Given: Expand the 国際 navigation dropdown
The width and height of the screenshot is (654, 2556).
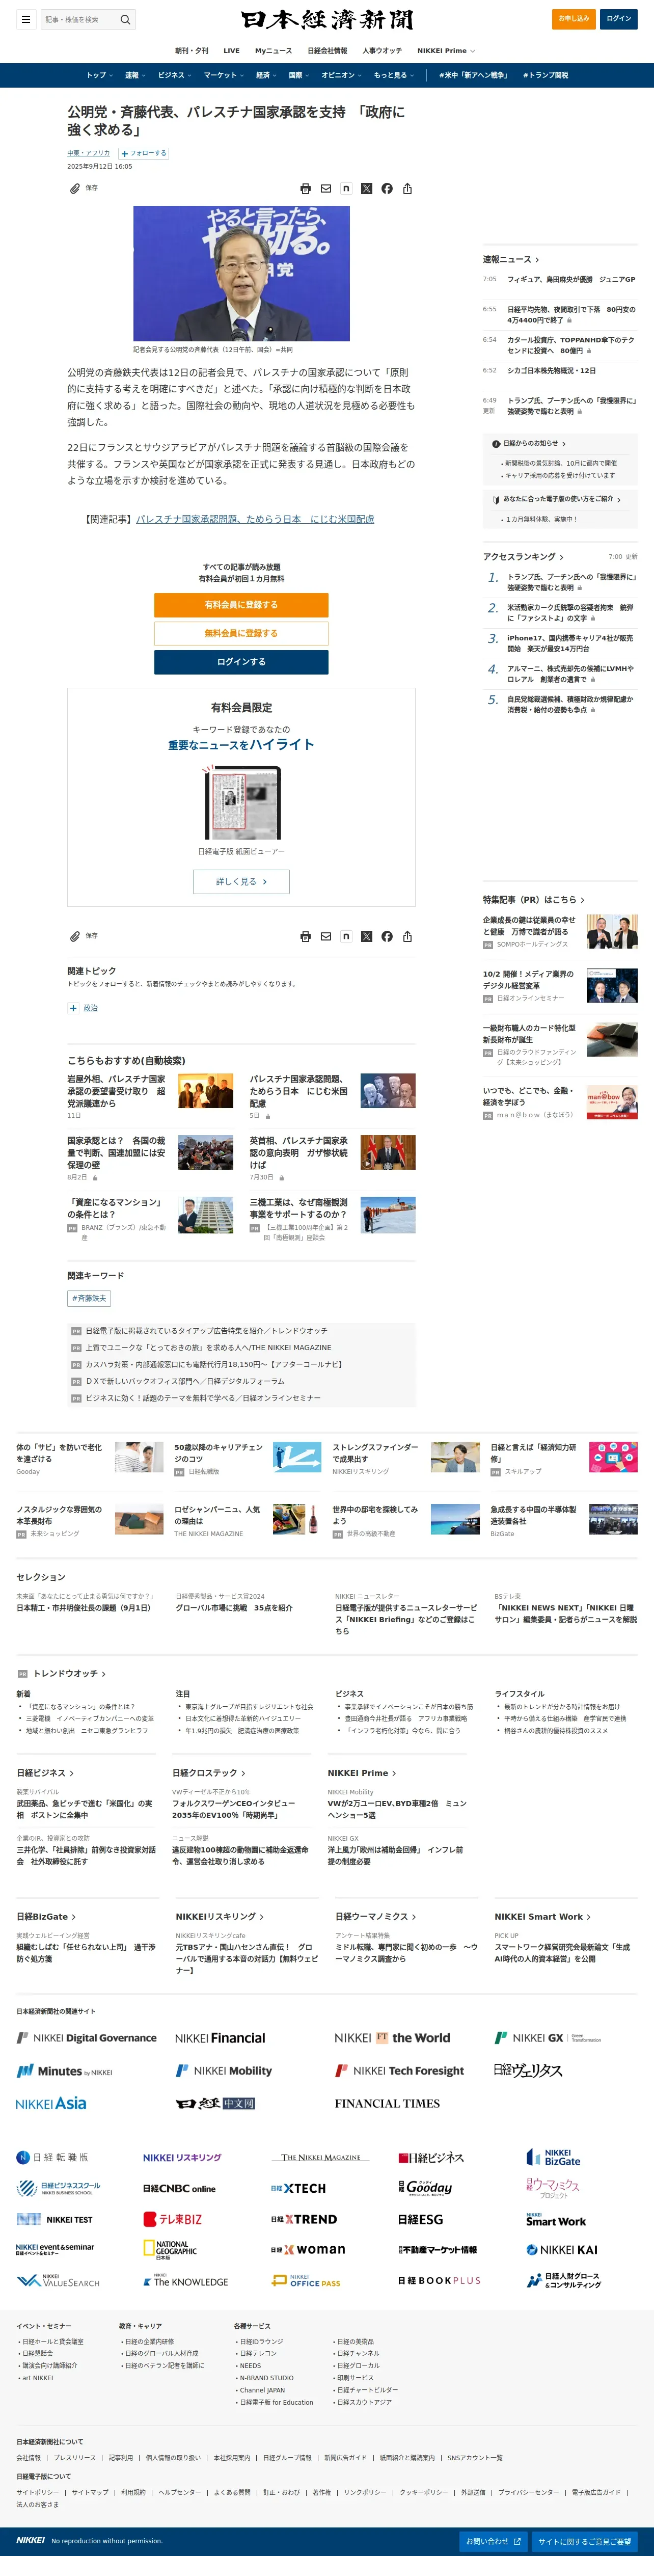Looking at the screenshot, I should pos(299,75).
